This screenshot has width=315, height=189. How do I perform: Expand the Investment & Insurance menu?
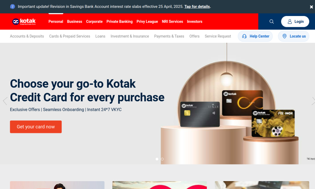[129, 36]
